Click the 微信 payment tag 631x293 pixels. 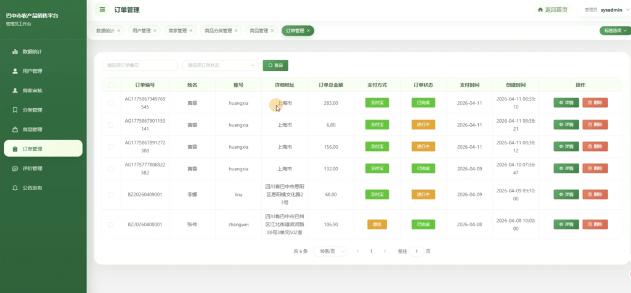pyautogui.click(x=377, y=225)
